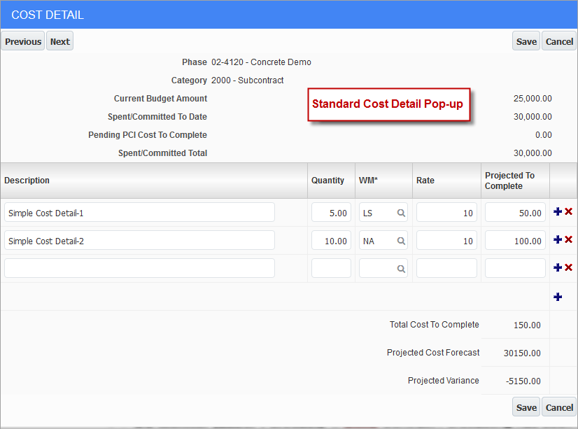Click the add-row plus icon below the table
This screenshot has width=578, height=429.
click(558, 297)
